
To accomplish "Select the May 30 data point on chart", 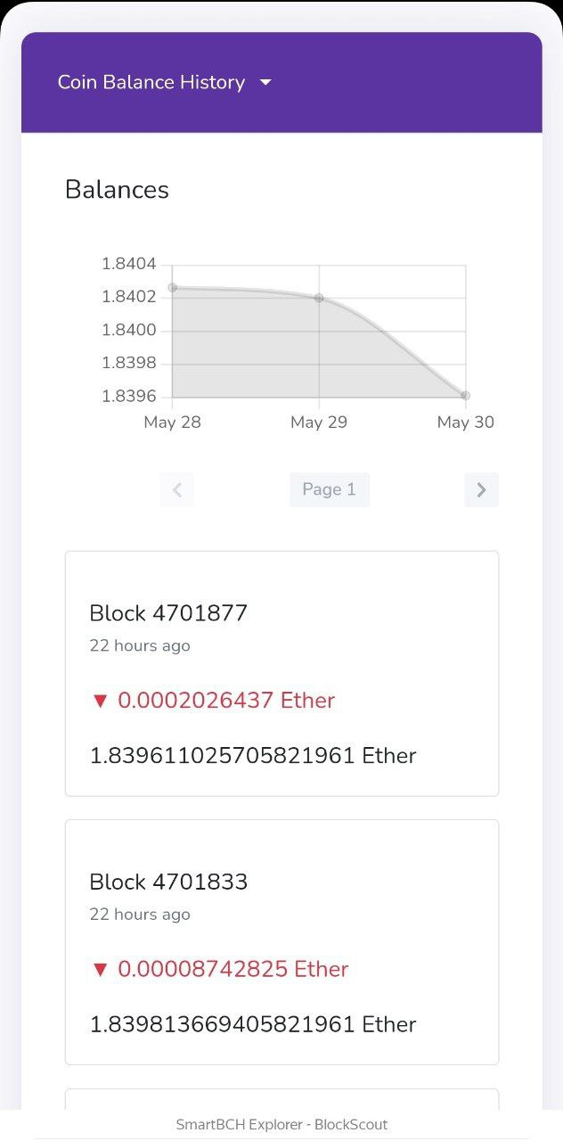I will [x=465, y=395].
